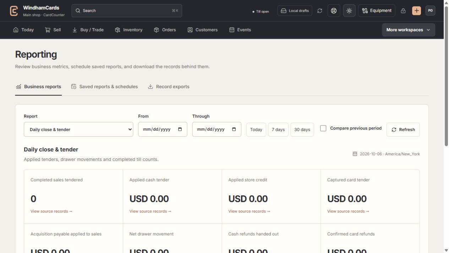Toggle the light/dark theme sun icon

pos(349,11)
